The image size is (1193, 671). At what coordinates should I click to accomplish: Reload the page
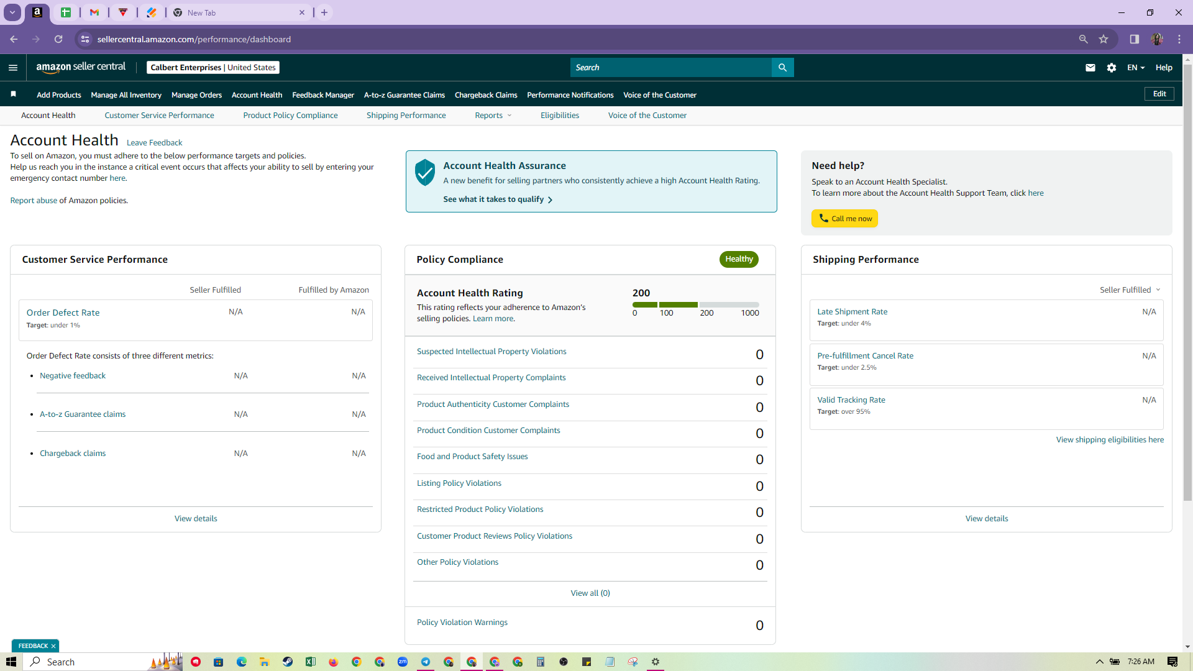[x=58, y=39]
